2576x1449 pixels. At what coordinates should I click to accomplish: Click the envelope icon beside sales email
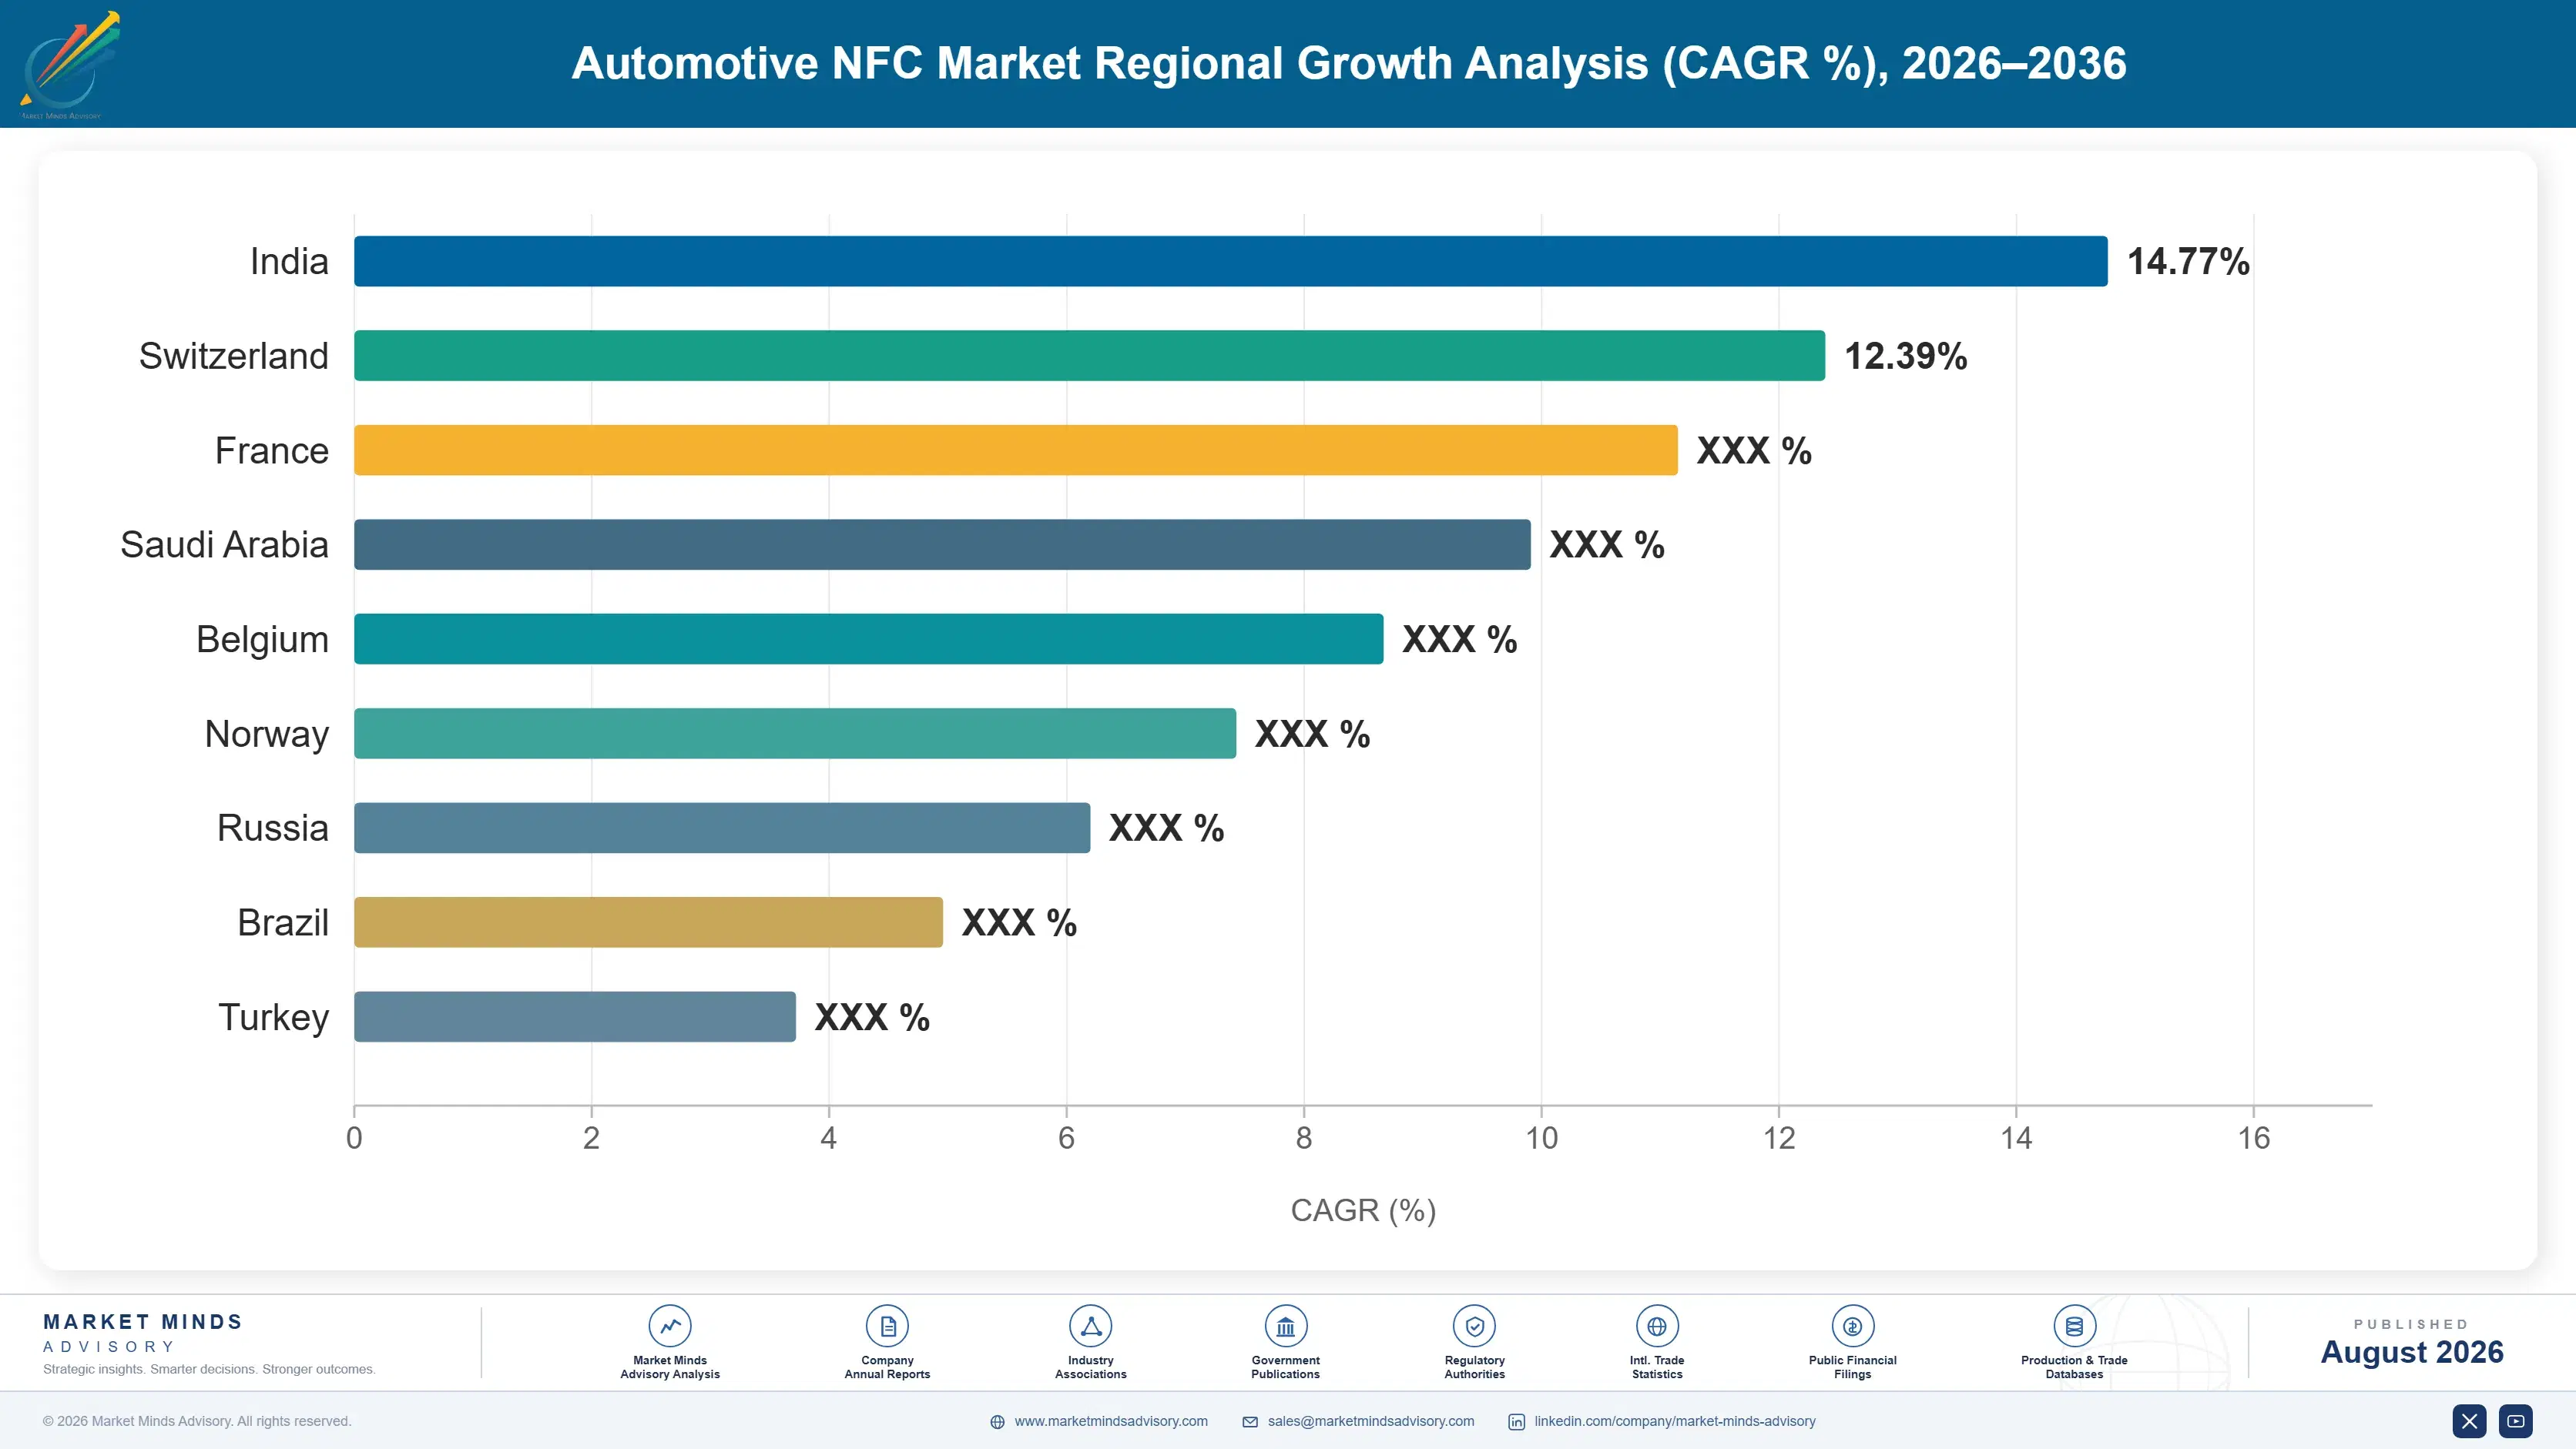tap(1250, 1422)
